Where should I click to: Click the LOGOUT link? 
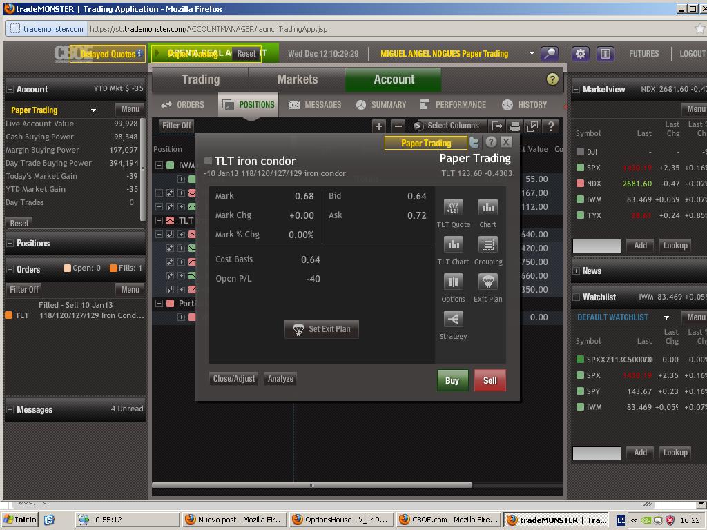tap(693, 54)
